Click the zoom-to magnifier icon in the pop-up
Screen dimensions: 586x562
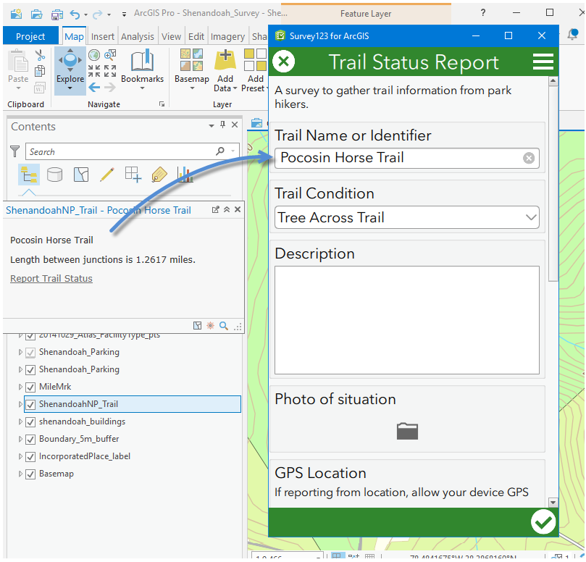coord(224,326)
